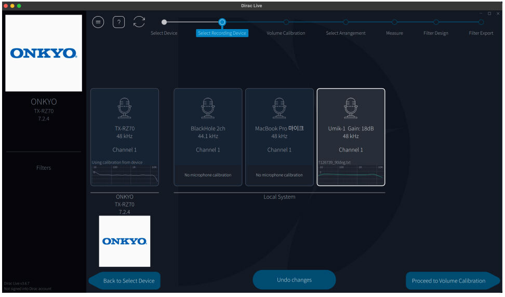Open the help question mark icon
This screenshot has width=505, height=297.
pyautogui.click(x=118, y=22)
